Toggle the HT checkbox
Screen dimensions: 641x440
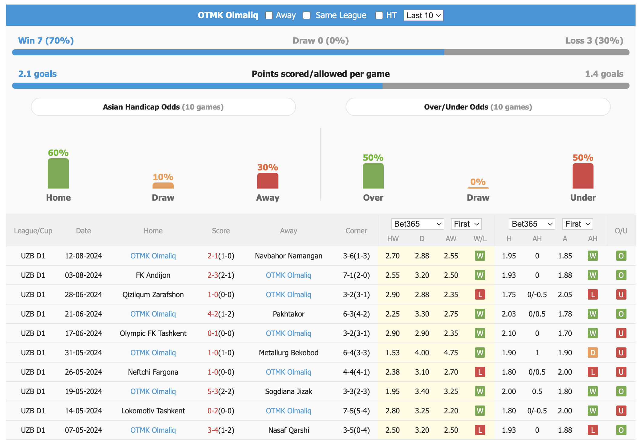tap(379, 15)
